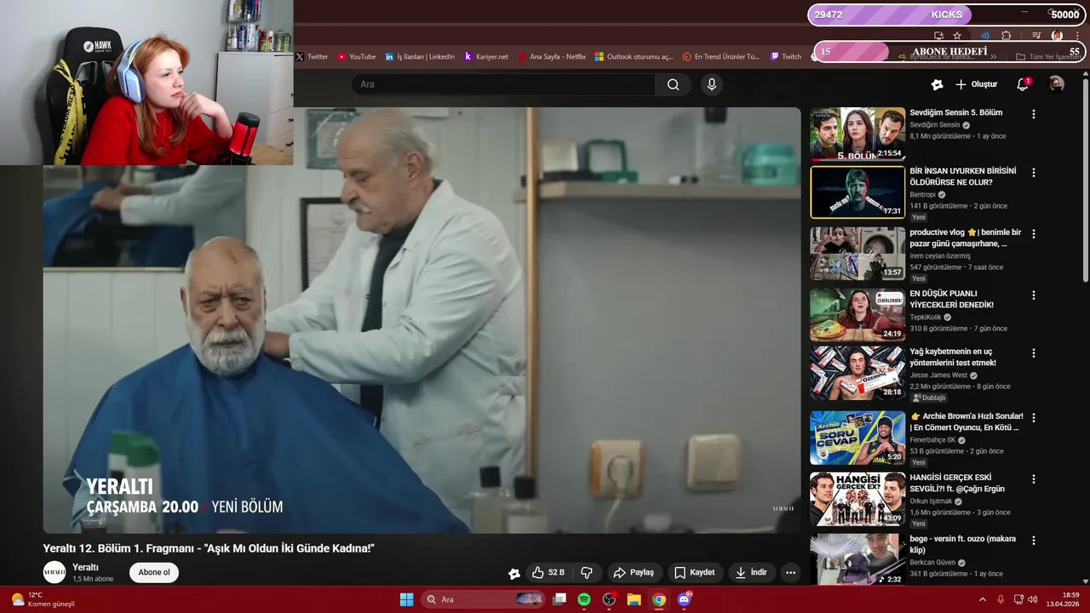Click the search magnifier button beside Ara

click(674, 84)
